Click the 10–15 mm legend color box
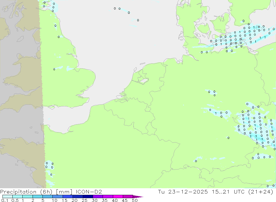Viewport: 276px width, 202px height. 57,196
